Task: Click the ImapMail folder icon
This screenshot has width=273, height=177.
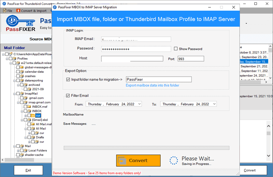Action: (x=22, y=94)
